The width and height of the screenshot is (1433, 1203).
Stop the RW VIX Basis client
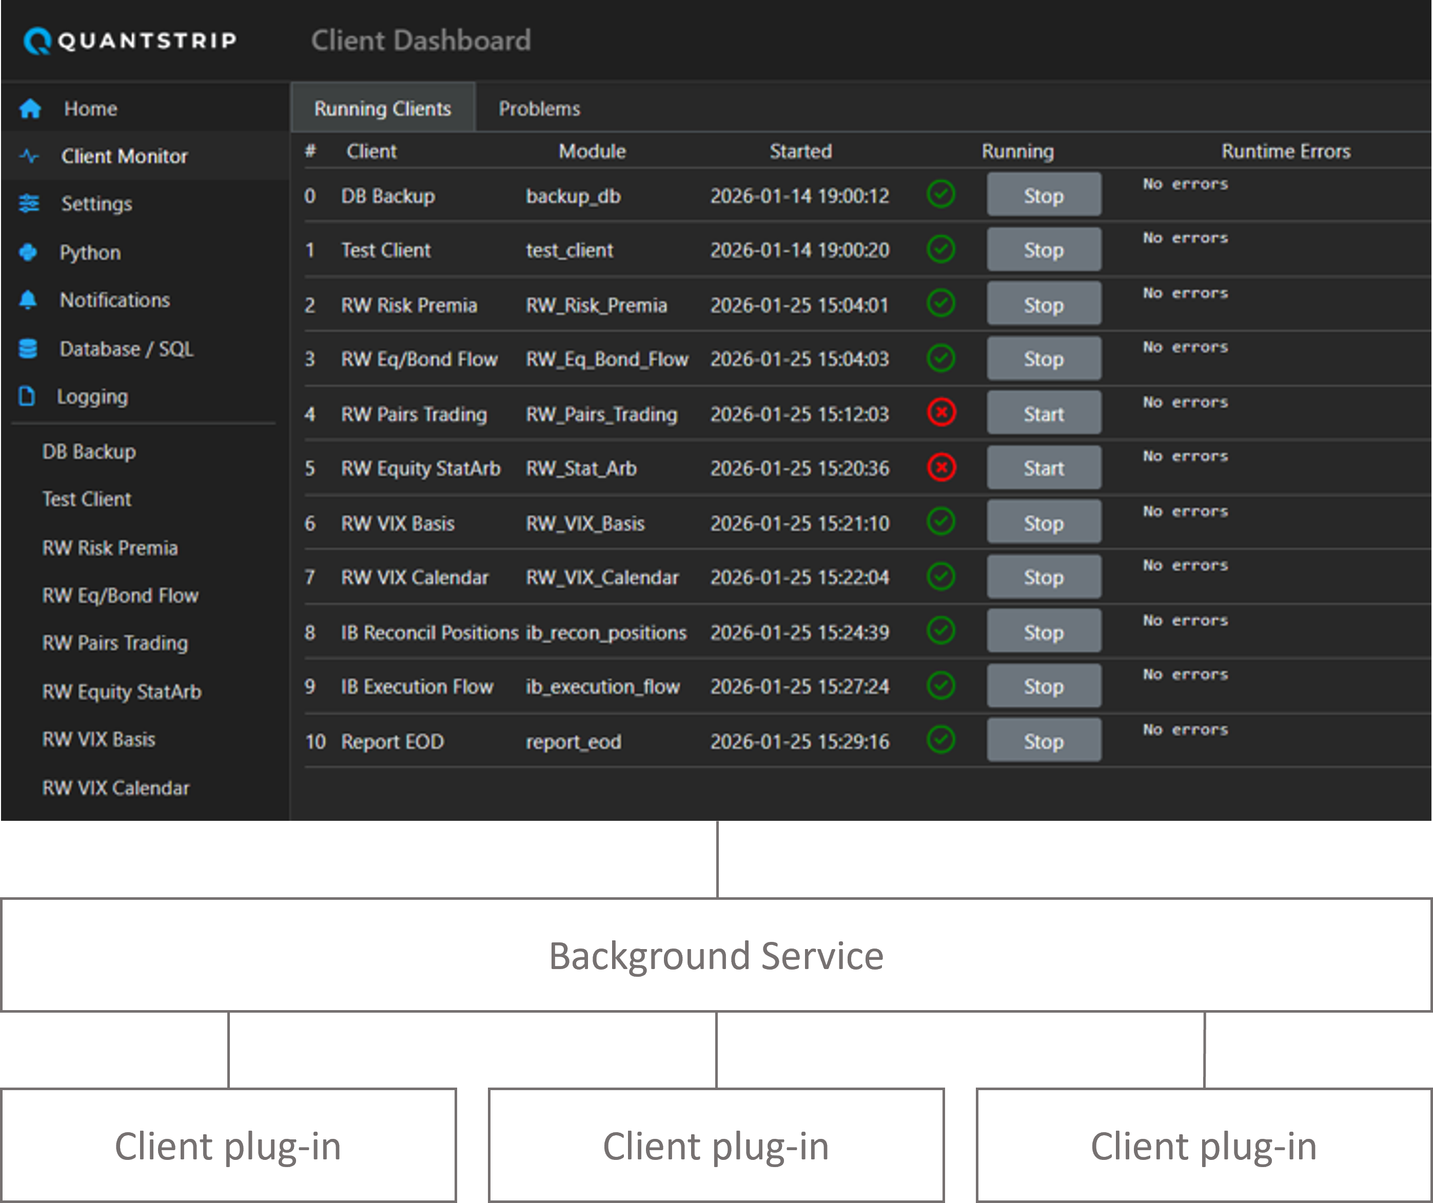pyautogui.click(x=1044, y=522)
